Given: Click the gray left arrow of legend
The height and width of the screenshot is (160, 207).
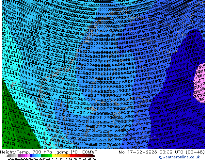Looking at the screenshot, I should [x=8, y=156].
